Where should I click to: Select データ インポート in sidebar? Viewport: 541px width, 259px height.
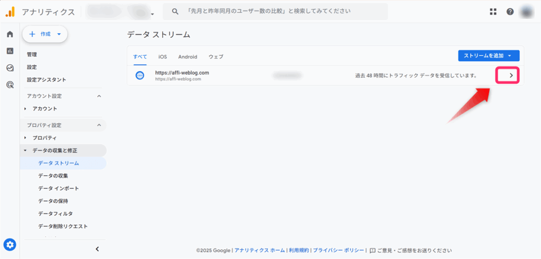click(x=59, y=188)
